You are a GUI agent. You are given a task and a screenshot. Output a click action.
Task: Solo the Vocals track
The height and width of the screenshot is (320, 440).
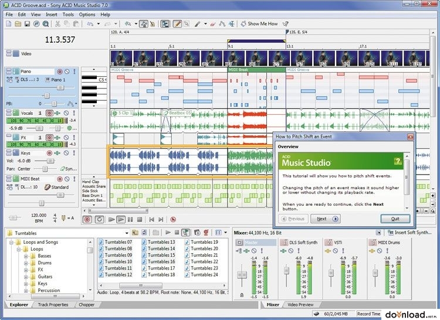74,113
